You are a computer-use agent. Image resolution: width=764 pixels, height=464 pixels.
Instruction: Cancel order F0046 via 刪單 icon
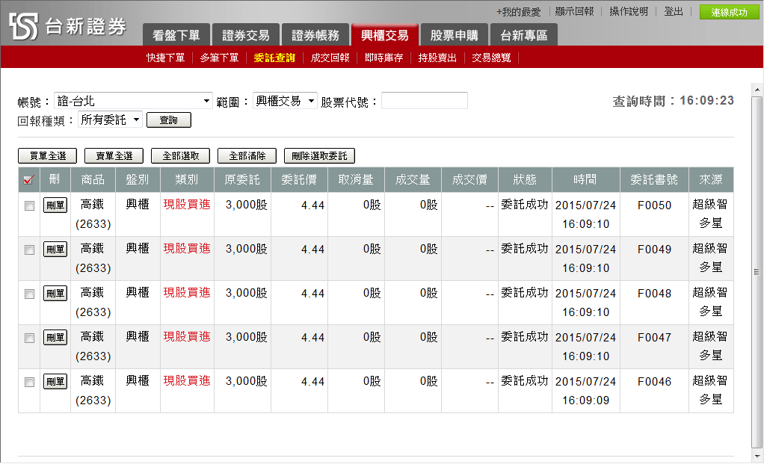55,382
